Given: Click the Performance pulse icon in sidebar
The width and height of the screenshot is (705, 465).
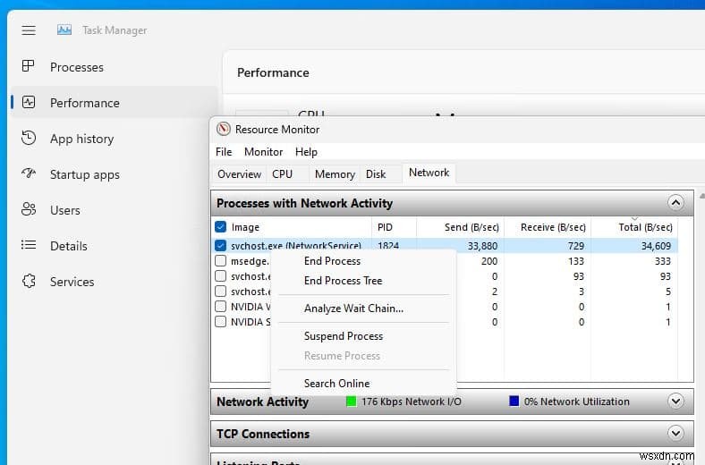Looking at the screenshot, I should (29, 103).
